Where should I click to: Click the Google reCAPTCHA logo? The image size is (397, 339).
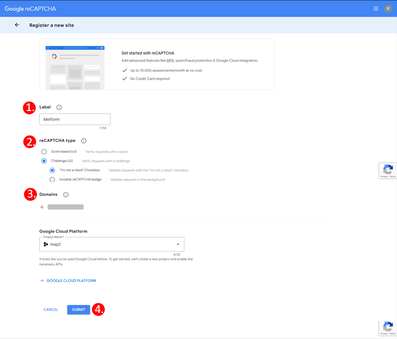pyautogui.click(x=30, y=9)
